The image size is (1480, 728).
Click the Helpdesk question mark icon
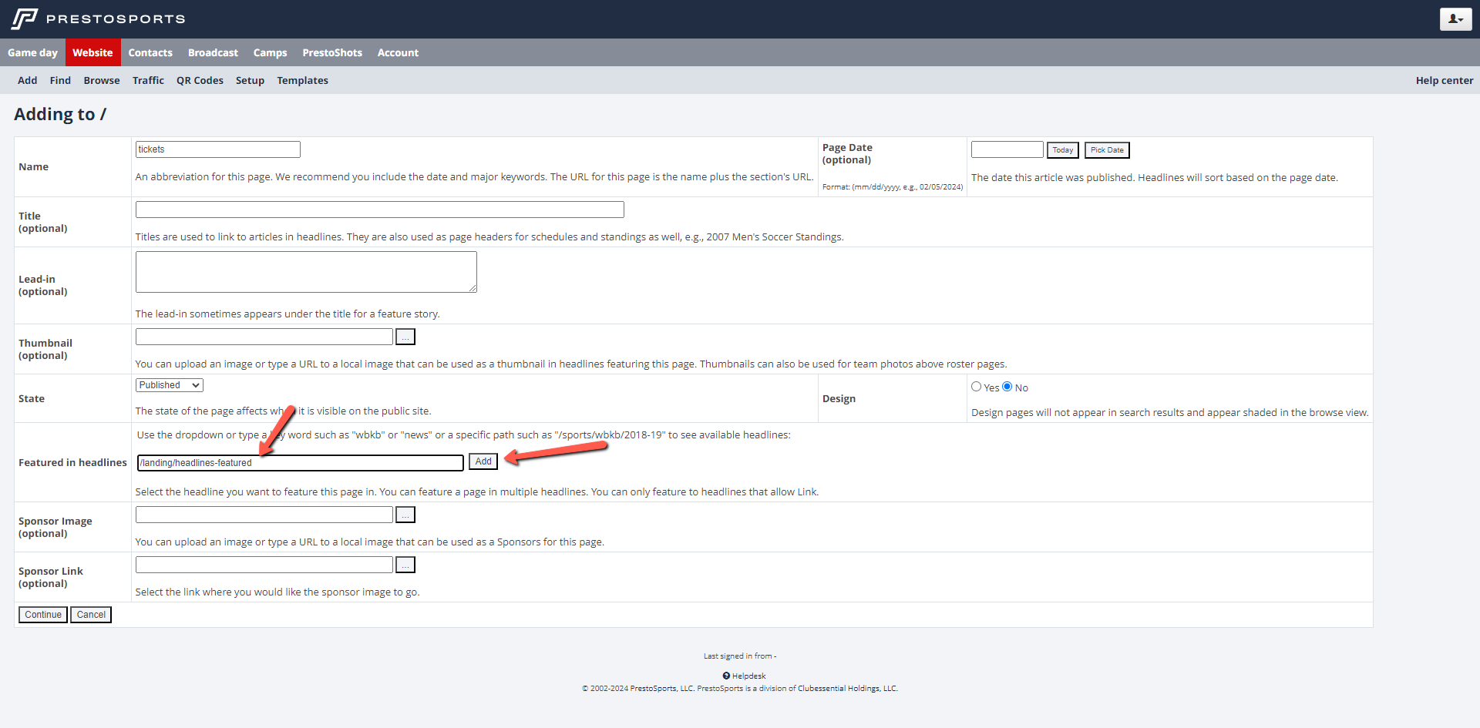726,676
